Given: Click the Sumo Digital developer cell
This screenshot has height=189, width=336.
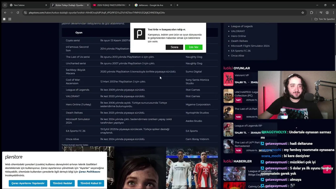Looking at the screenshot, I should pos(193,71).
